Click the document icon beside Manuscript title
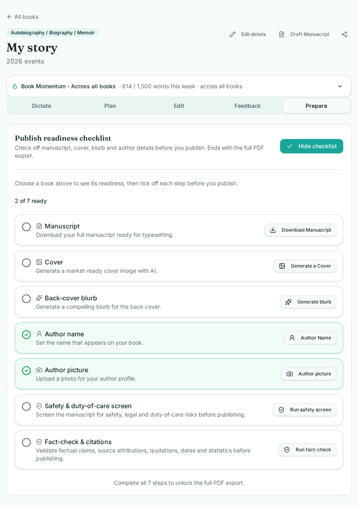 pyautogui.click(x=39, y=226)
